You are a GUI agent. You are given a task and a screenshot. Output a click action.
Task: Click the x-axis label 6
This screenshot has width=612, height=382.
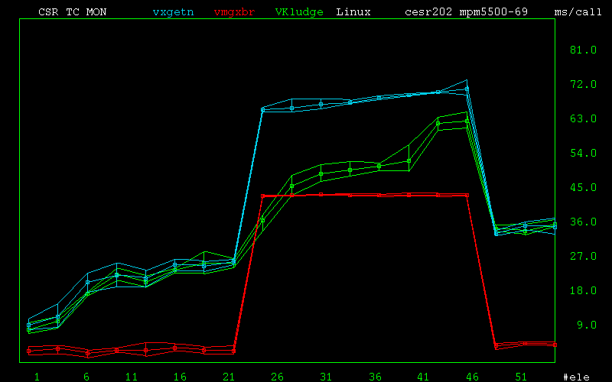86,377
